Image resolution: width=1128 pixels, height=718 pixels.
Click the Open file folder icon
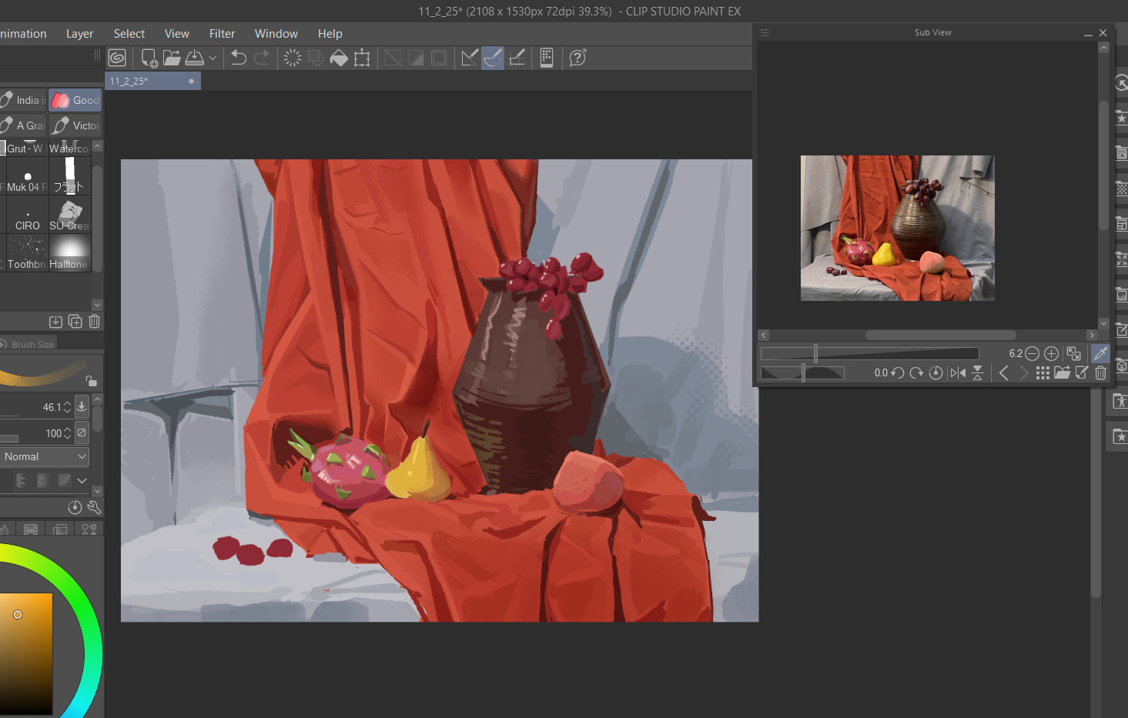(x=172, y=58)
